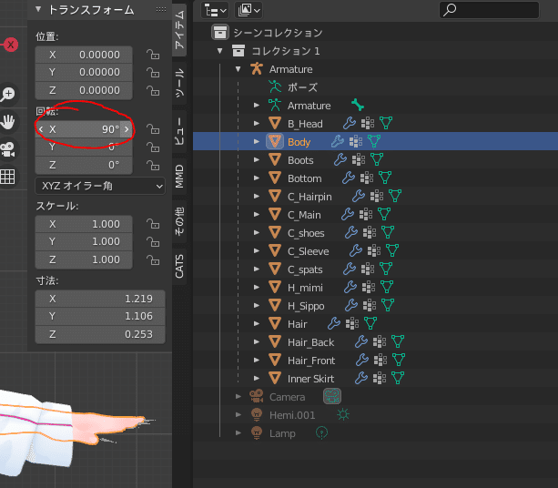Click the dimensions Z 0.253 field
The height and width of the screenshot is (488, 558).
(100, 334)
